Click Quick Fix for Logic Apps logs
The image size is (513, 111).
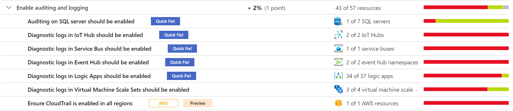tap(181, 76)
